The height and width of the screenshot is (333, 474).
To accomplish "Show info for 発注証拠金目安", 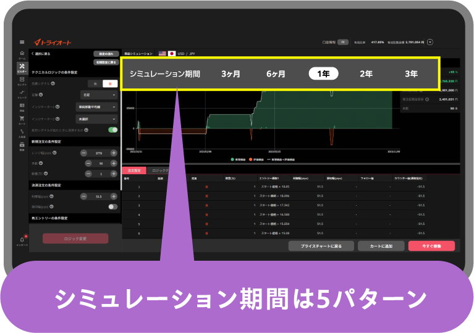I will tap(427, 99).
